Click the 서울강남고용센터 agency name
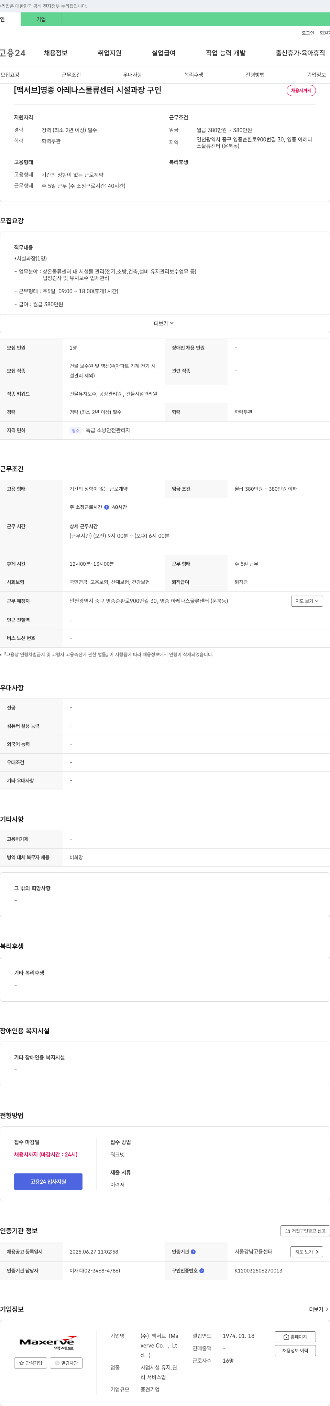 pyautogui.click(x=254, y=1251)
